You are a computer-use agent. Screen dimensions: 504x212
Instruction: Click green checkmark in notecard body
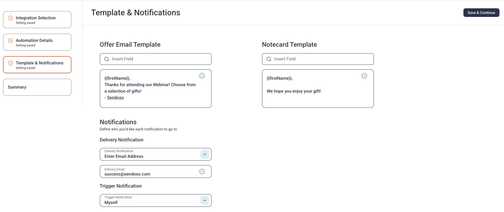(364, 76)
